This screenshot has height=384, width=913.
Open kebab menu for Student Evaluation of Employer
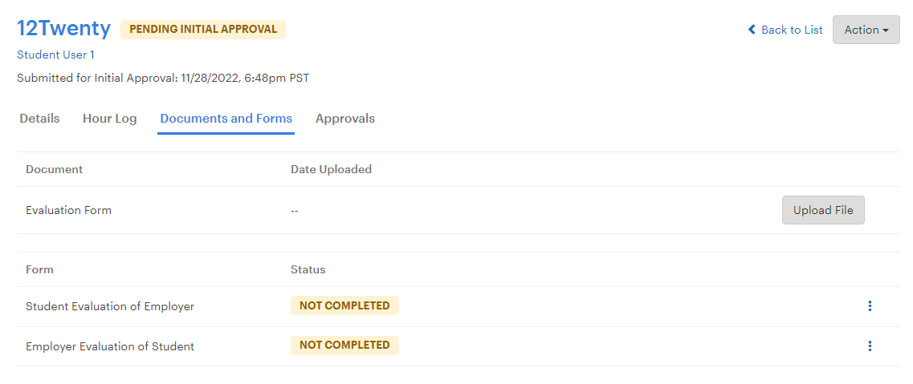pos(870,306)
